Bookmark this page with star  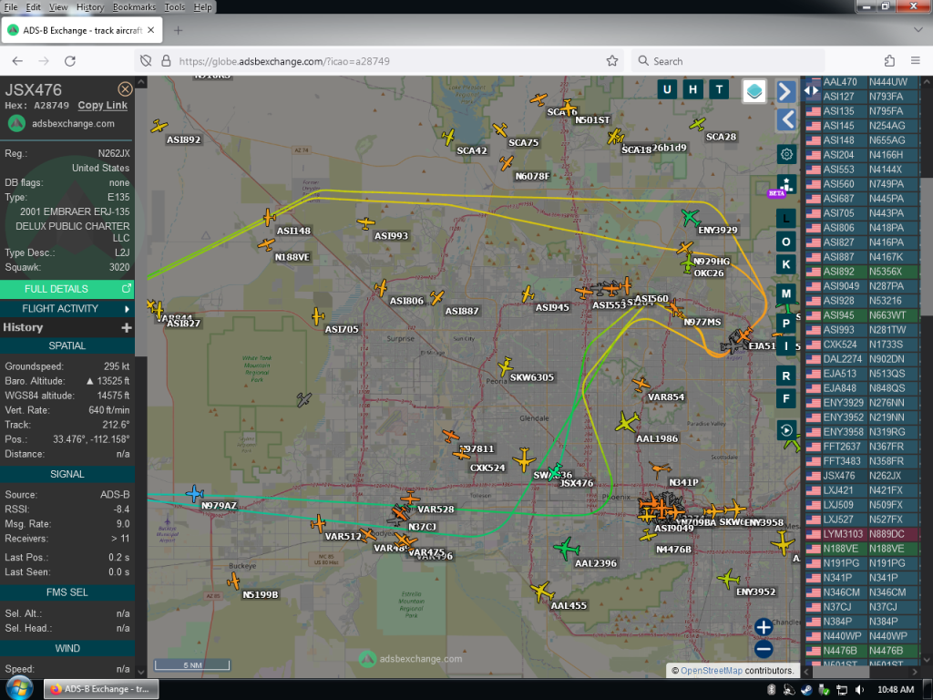tap(611, 61)
